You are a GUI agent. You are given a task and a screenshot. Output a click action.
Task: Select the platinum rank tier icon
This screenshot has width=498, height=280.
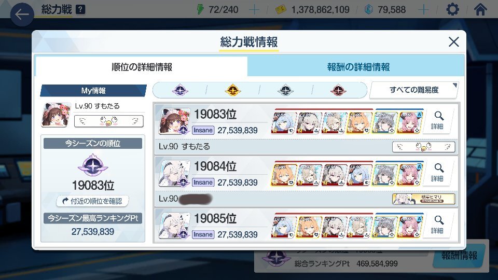click(x=180, y=90)
